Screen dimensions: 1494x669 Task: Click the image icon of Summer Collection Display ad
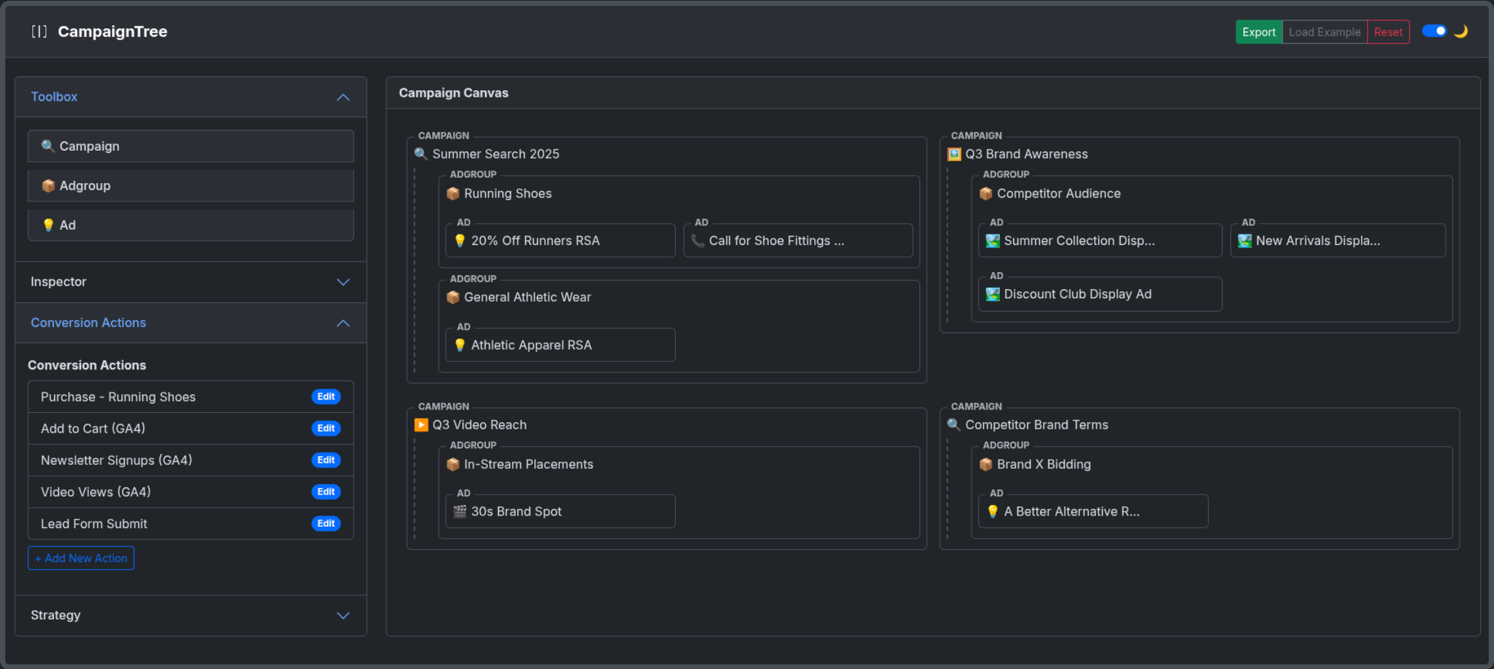click(x=993, y=241)
